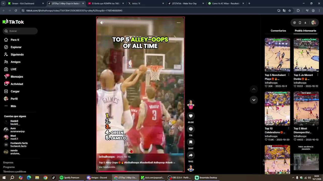Viewport: 323px width, 181px height.
Task: Share the video using the arrow icon
Action: coord(191,155)
